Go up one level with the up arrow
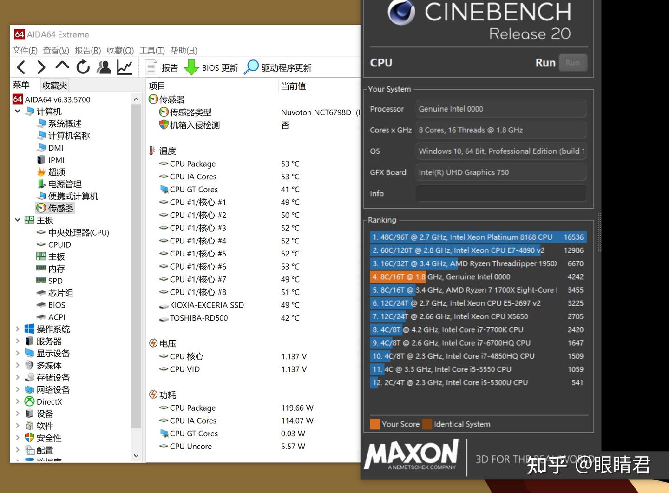The height and width of the screenshot is (493, 669). tap(62, 66)
